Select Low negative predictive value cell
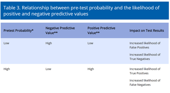This screenshot has width=170, height=93. [x=48, y=69]
